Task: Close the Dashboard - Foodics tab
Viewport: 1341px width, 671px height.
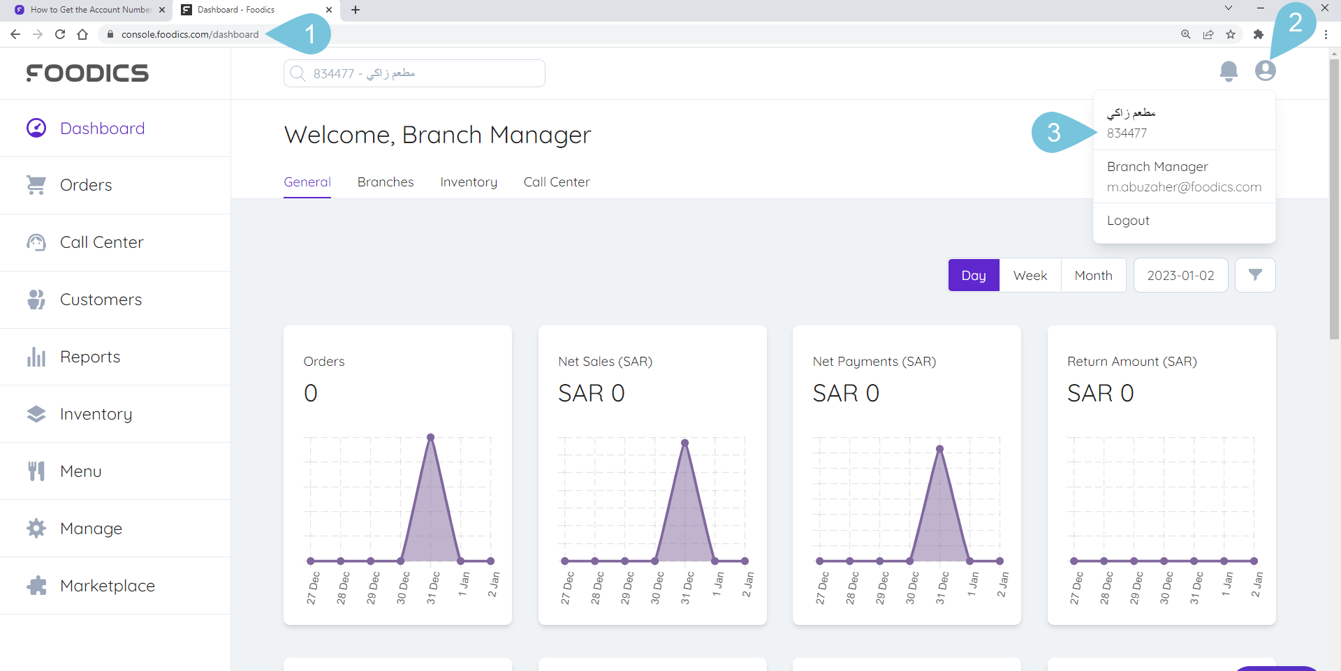Action: (329, 10)
